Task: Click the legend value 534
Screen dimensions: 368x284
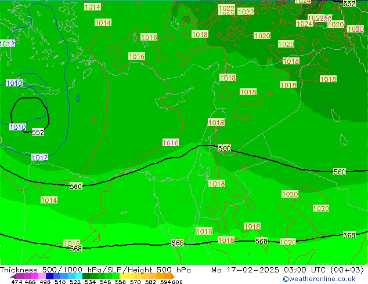Action: pos(91,282)
